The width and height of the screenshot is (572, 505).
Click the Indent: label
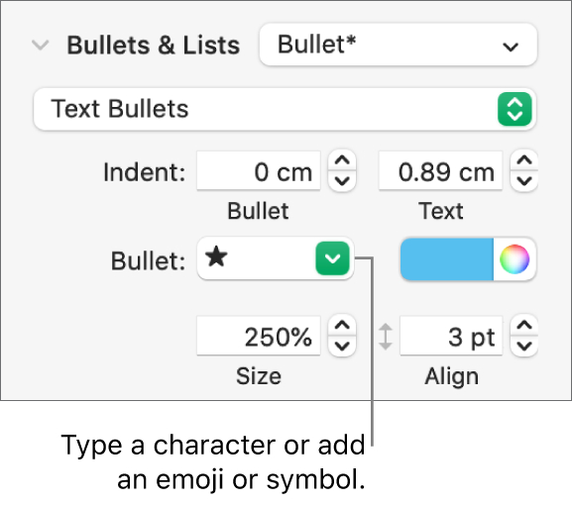[x=145, y=172]
